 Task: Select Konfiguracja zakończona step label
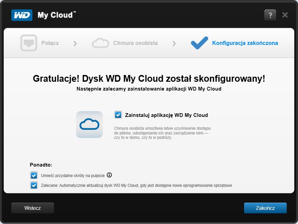pyautogui.click(x=245, y=43)
